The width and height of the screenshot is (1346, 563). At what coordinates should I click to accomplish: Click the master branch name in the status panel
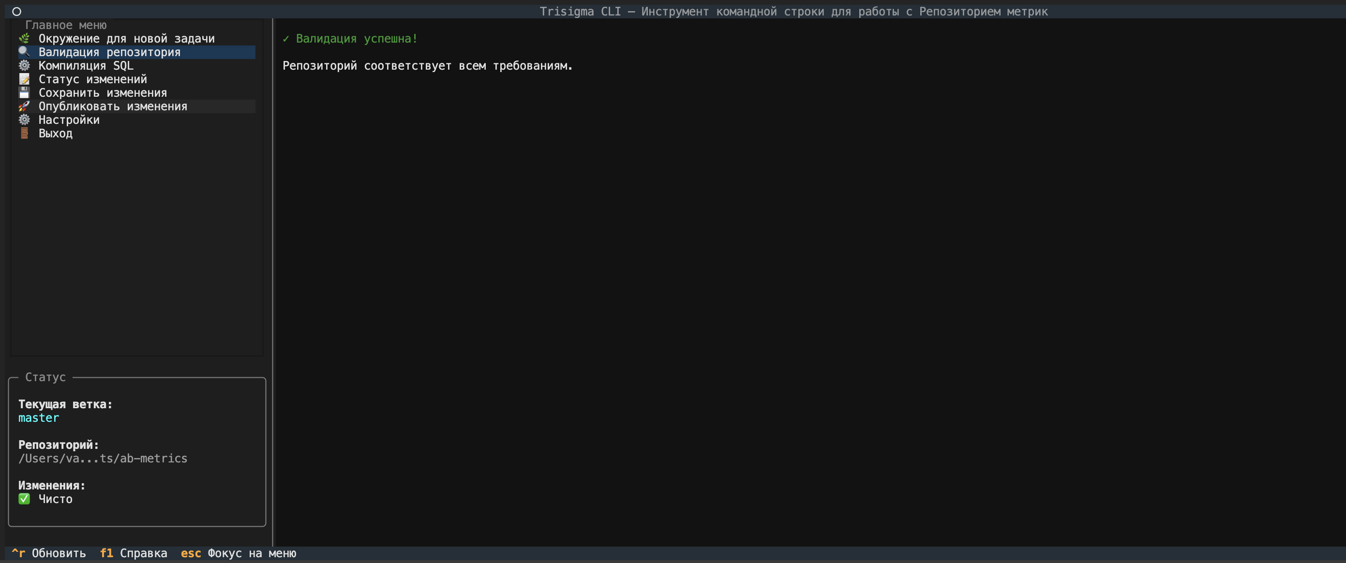click(x=39, y=418)
